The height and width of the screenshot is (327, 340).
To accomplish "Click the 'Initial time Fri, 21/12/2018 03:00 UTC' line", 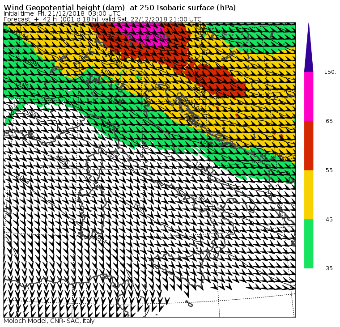I will point(62,14).
